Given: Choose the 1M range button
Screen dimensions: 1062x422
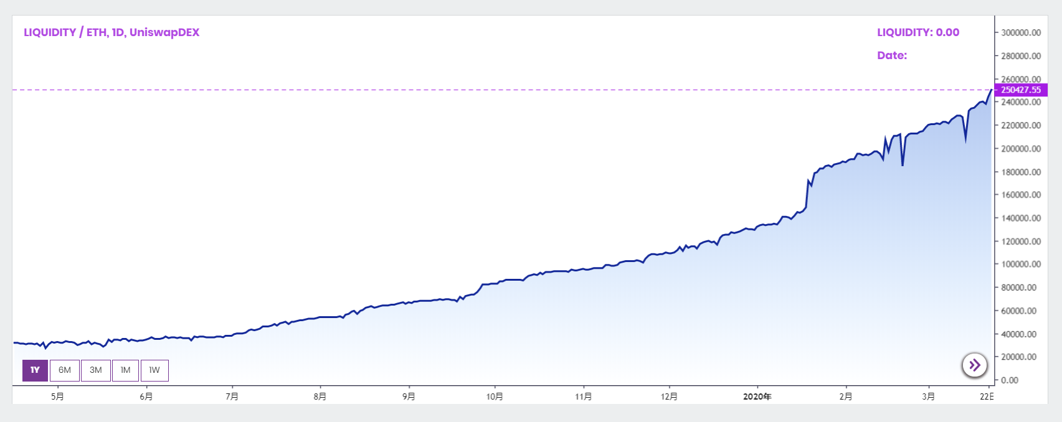Looking at the screenshot, I should [x=125, y=370].
